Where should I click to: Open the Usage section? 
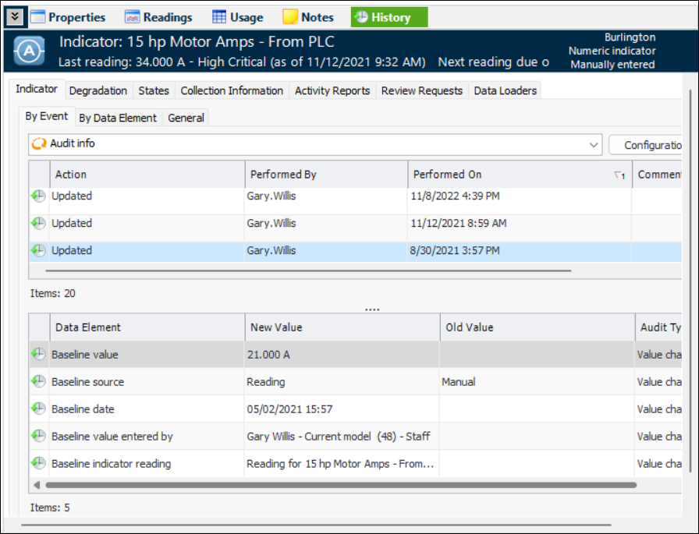point(238,17)
